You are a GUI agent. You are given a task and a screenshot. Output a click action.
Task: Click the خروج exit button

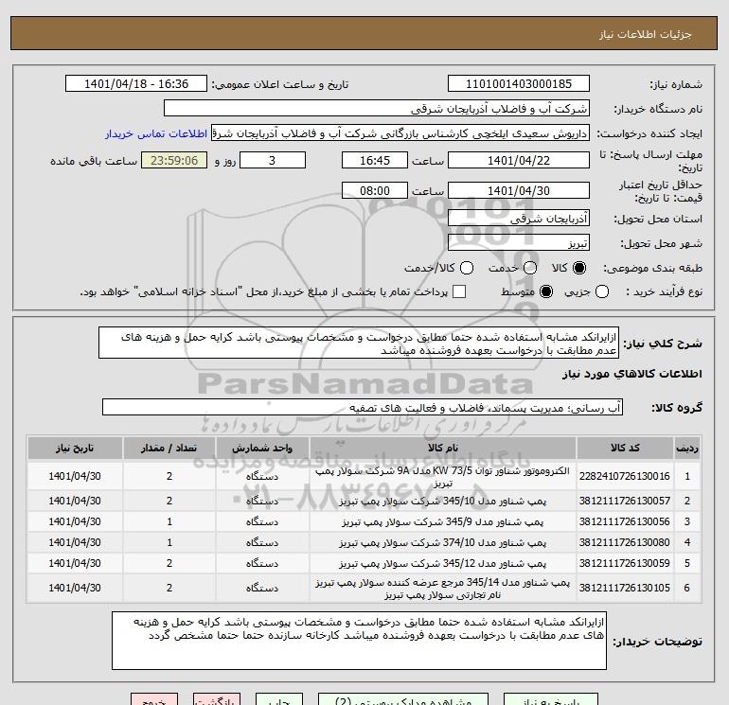(x=154, y=701)
